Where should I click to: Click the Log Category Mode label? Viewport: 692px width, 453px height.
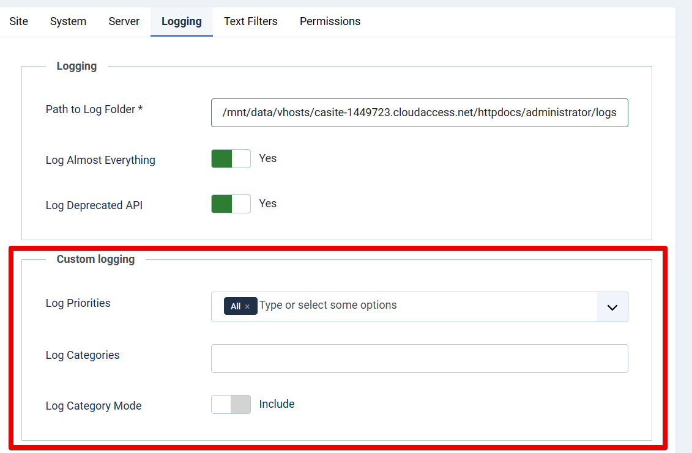click(94, 406)
